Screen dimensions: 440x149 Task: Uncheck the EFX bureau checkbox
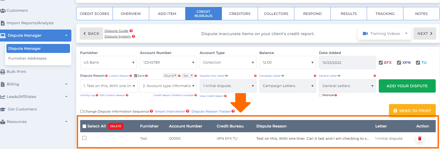click(381, 63)
